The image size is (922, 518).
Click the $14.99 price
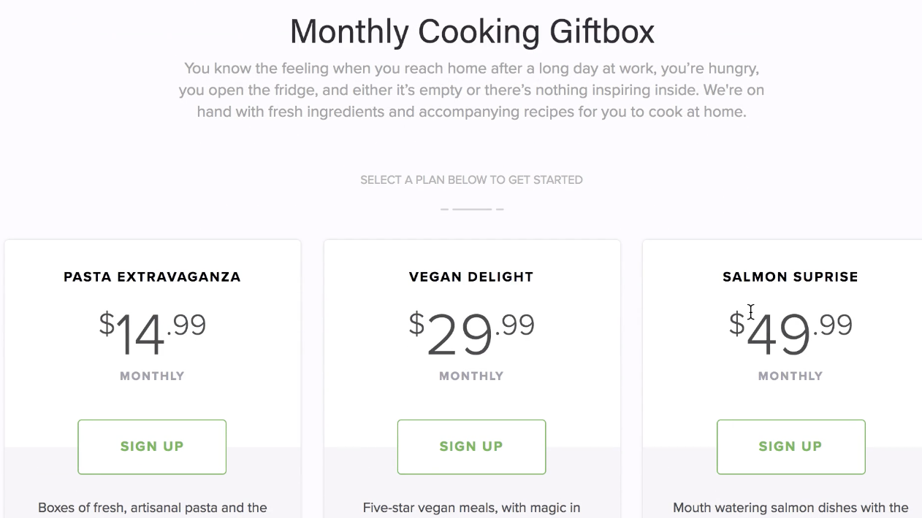point(152,333)
